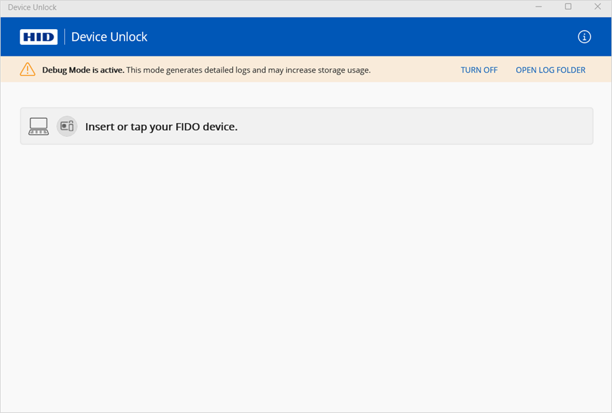Click the FIDO security key icon

point(67,126)
